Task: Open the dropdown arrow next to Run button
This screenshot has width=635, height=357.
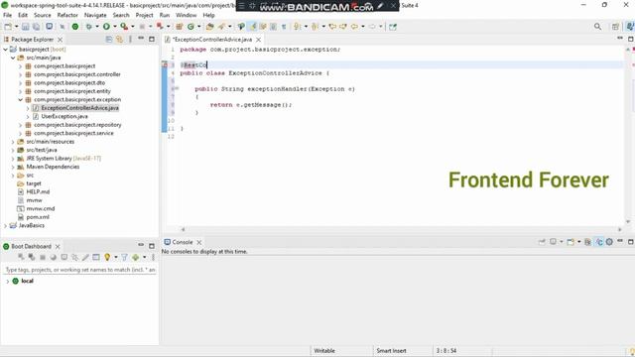Action: (x=115, y=27)
